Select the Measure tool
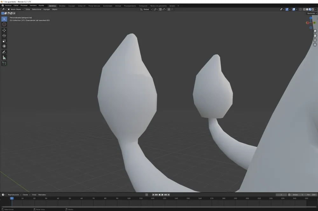318x211 pixels. point(4,58)
